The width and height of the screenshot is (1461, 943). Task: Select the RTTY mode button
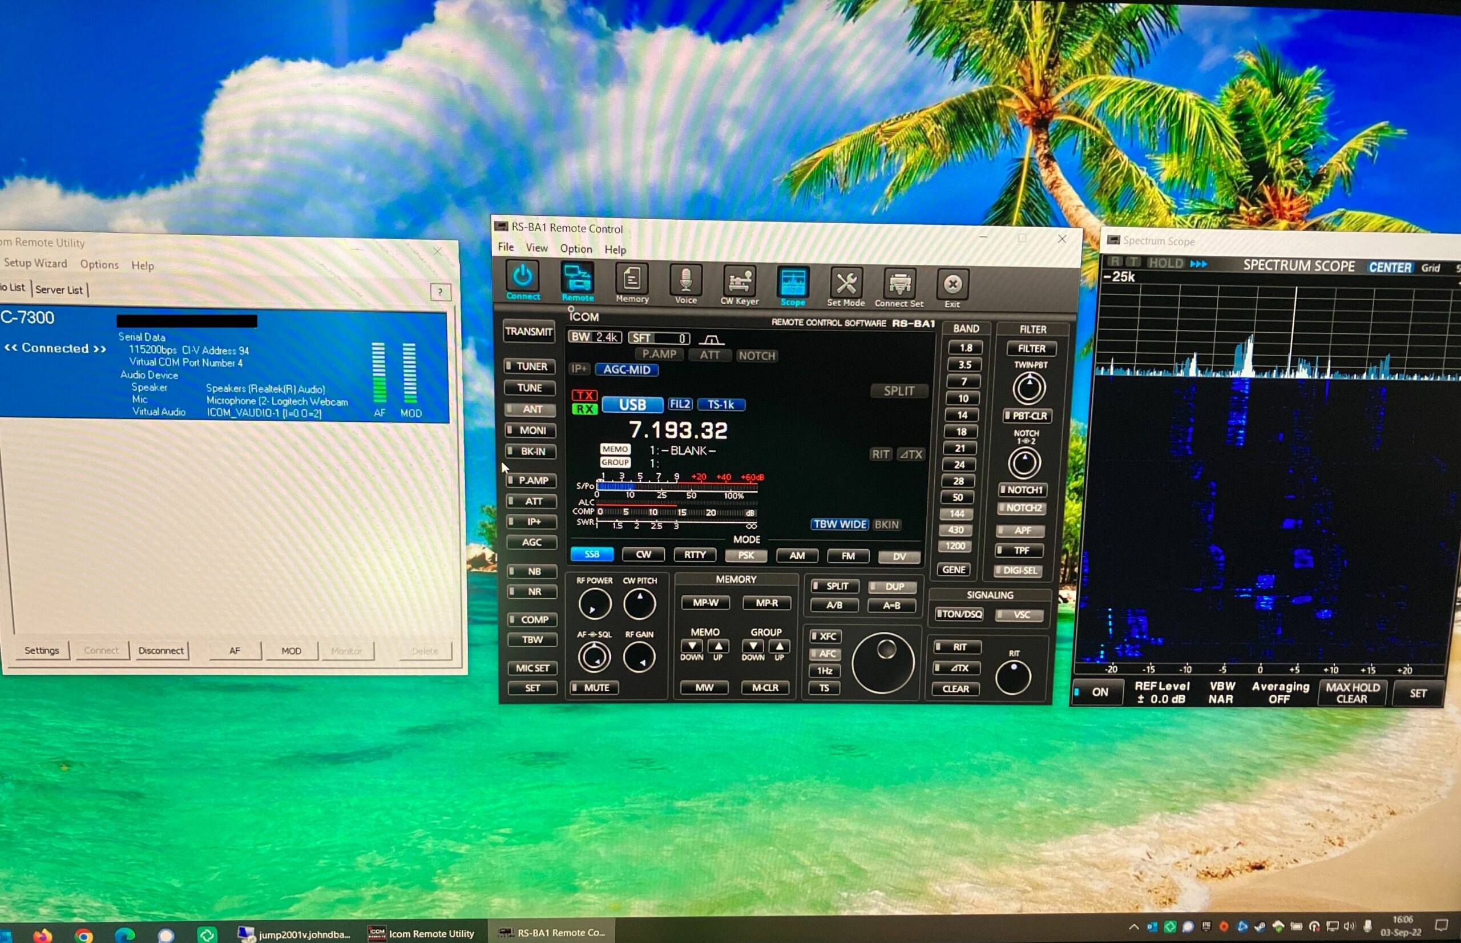pos(695,555)
